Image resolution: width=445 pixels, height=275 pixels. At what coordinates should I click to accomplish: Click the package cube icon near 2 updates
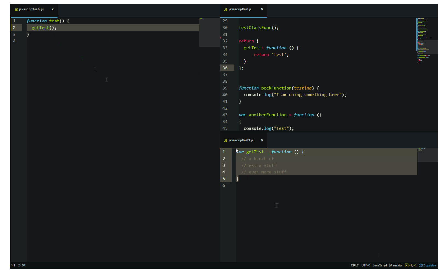coord(421,265)
